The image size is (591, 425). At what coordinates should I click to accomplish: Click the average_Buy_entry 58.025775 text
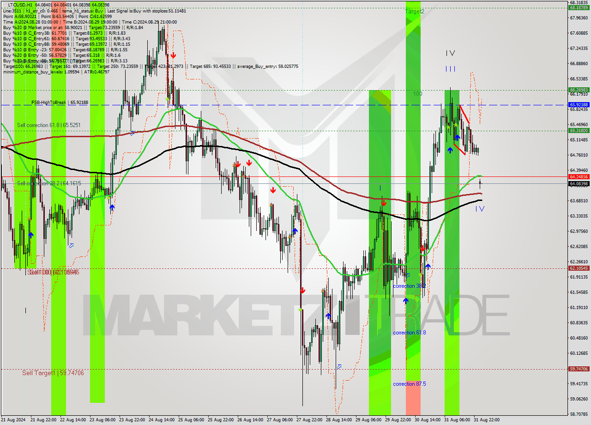(x=269, y=67)
